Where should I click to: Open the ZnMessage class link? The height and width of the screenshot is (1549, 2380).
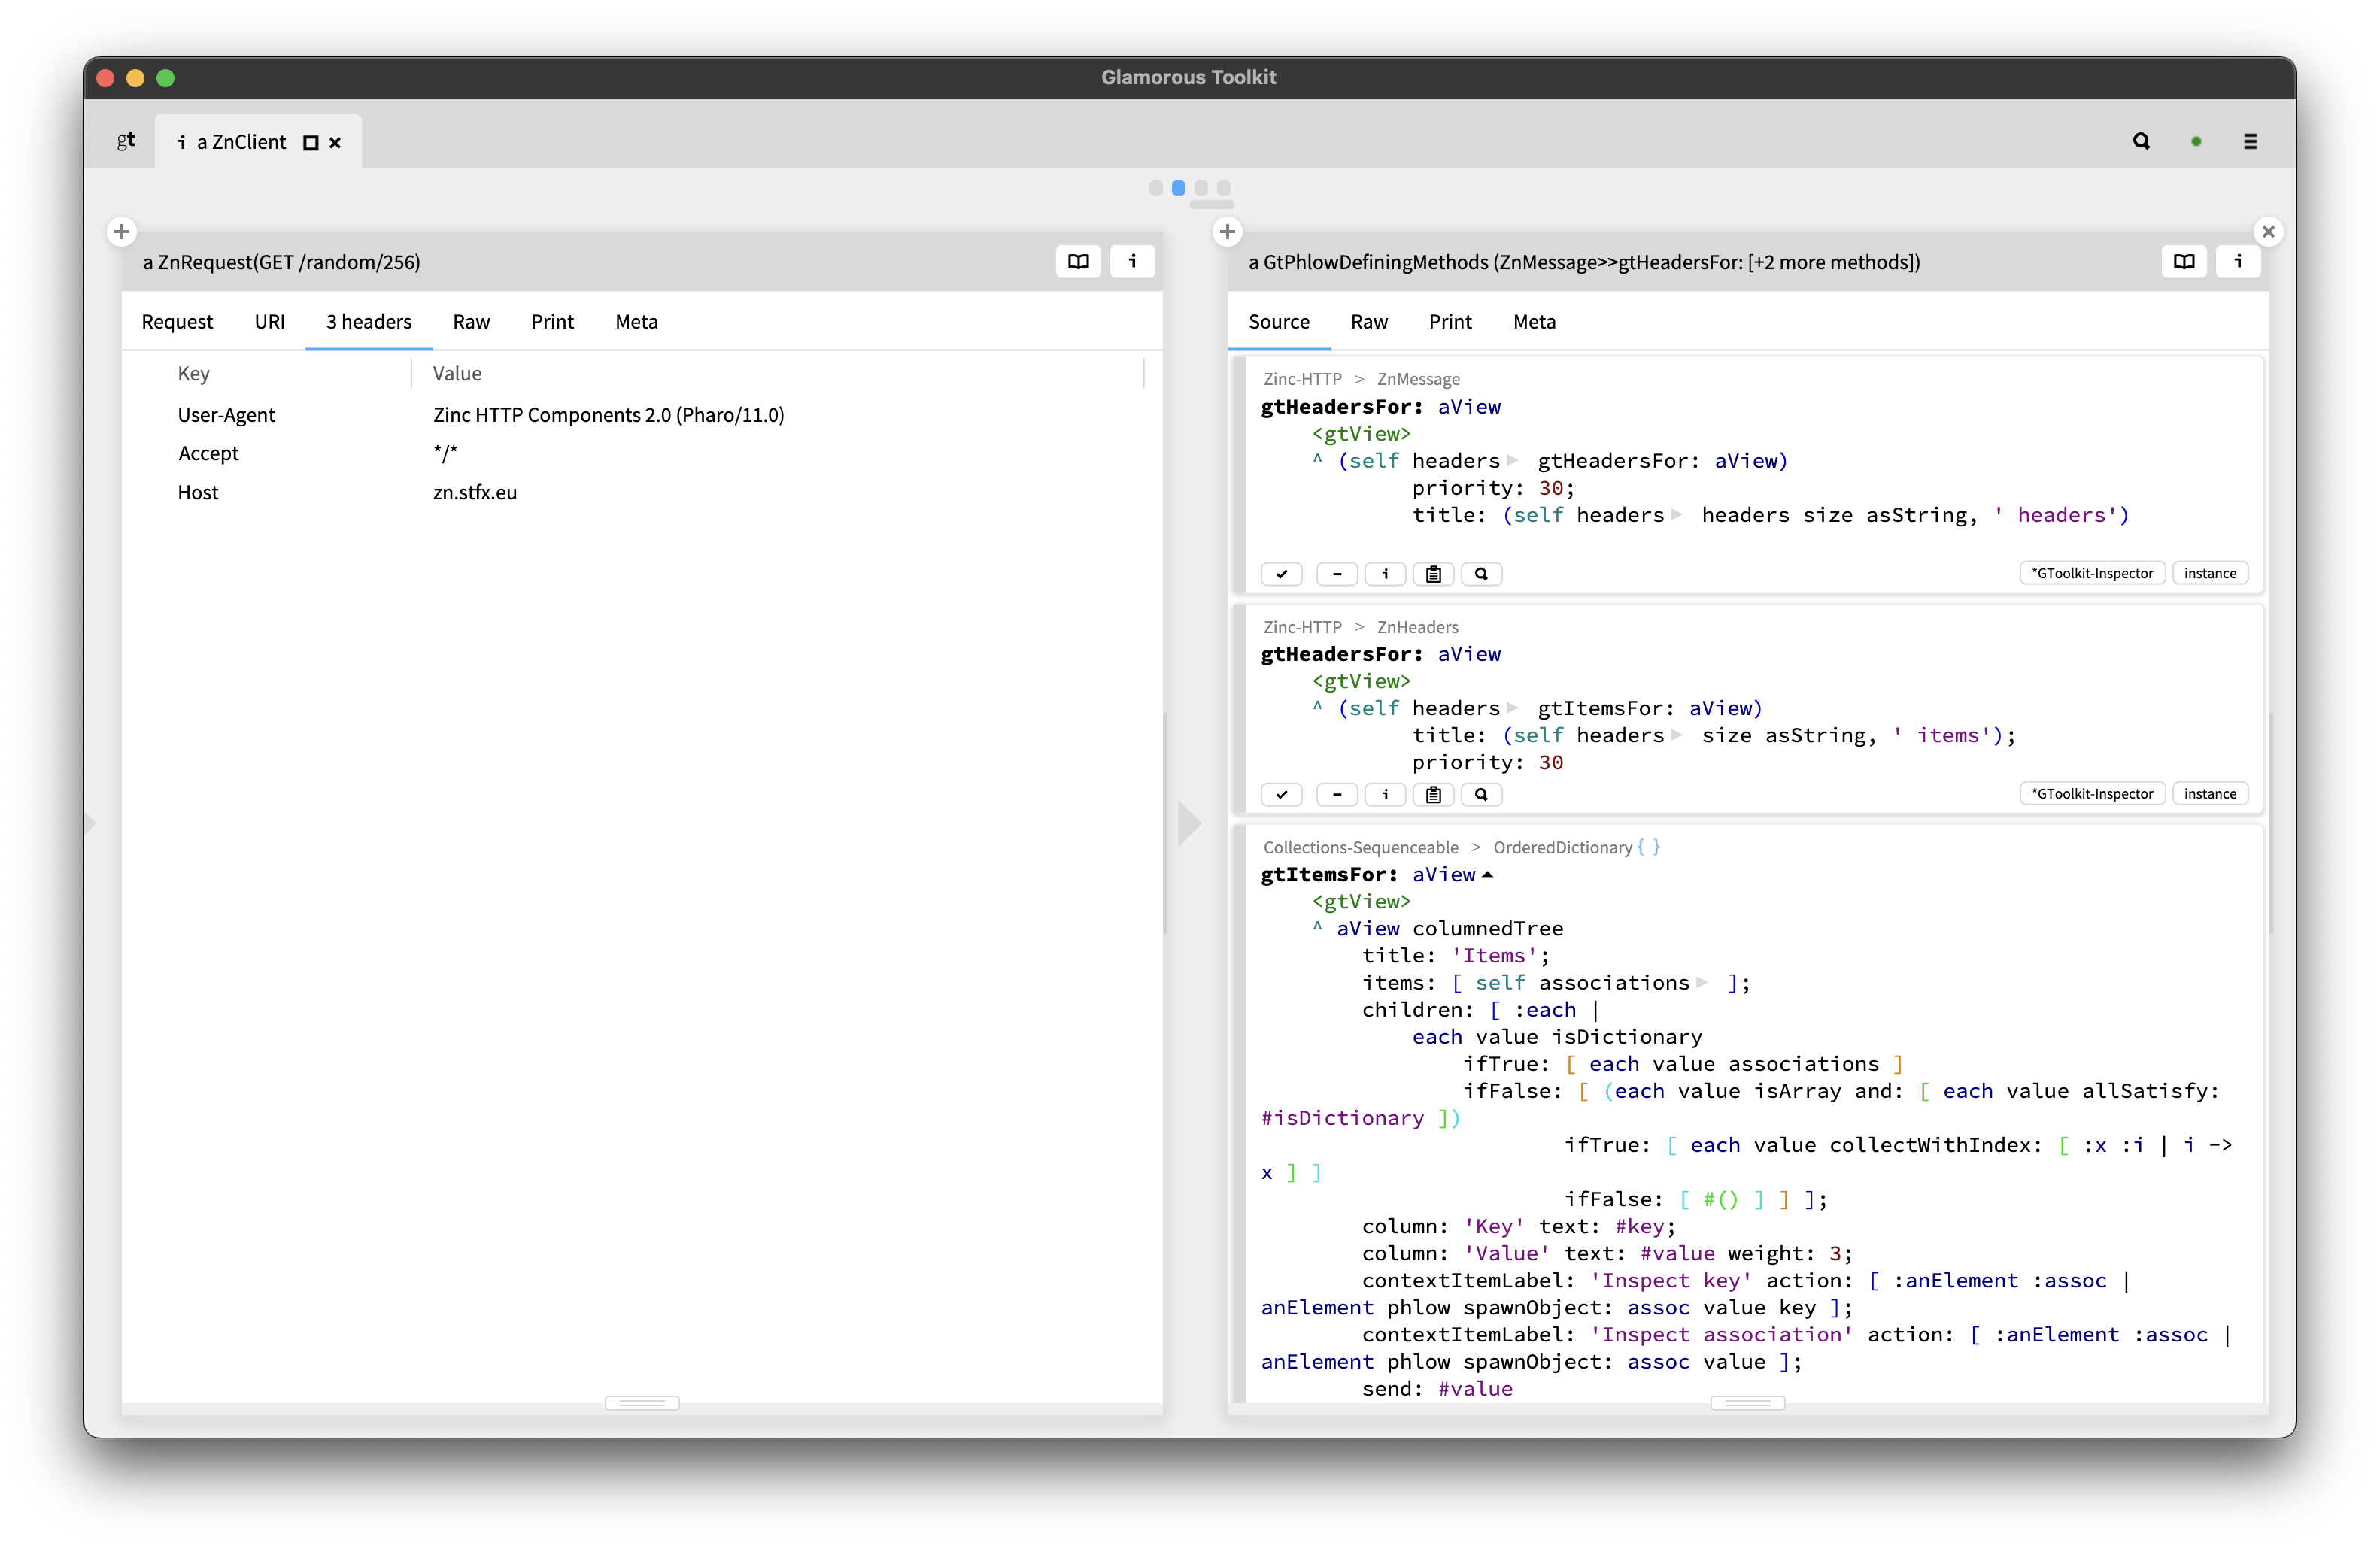pyautogui.click(x=1419, y=379)
